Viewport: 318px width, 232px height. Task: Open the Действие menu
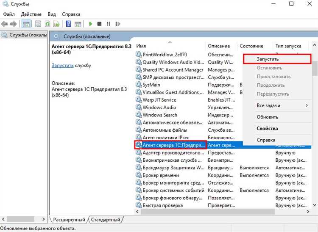pyautogui.click(x=31, y=14)
